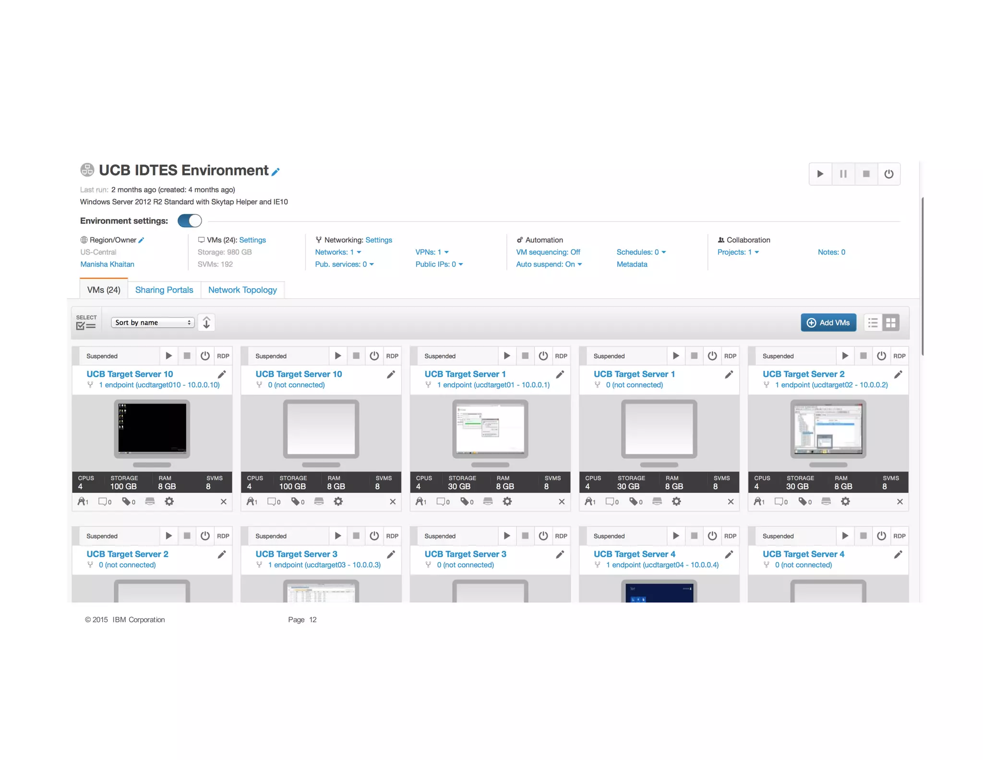Shut down environment using top stop button
Screen dimensions: 983x760
click(x=866, y=174)
